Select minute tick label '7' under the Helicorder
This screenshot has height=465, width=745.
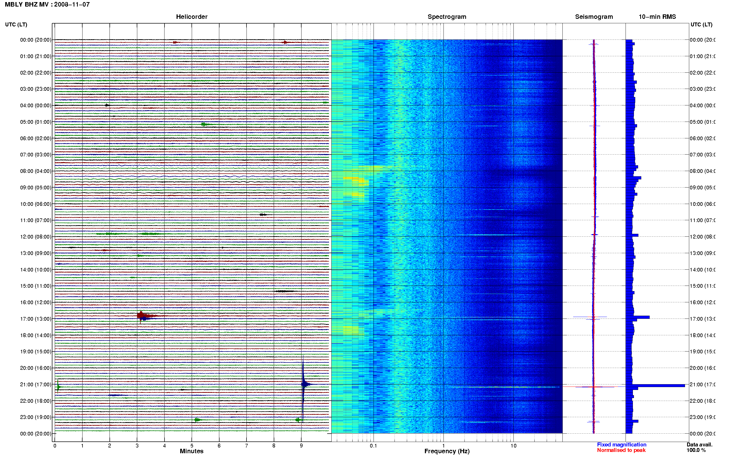coord(246,446)
